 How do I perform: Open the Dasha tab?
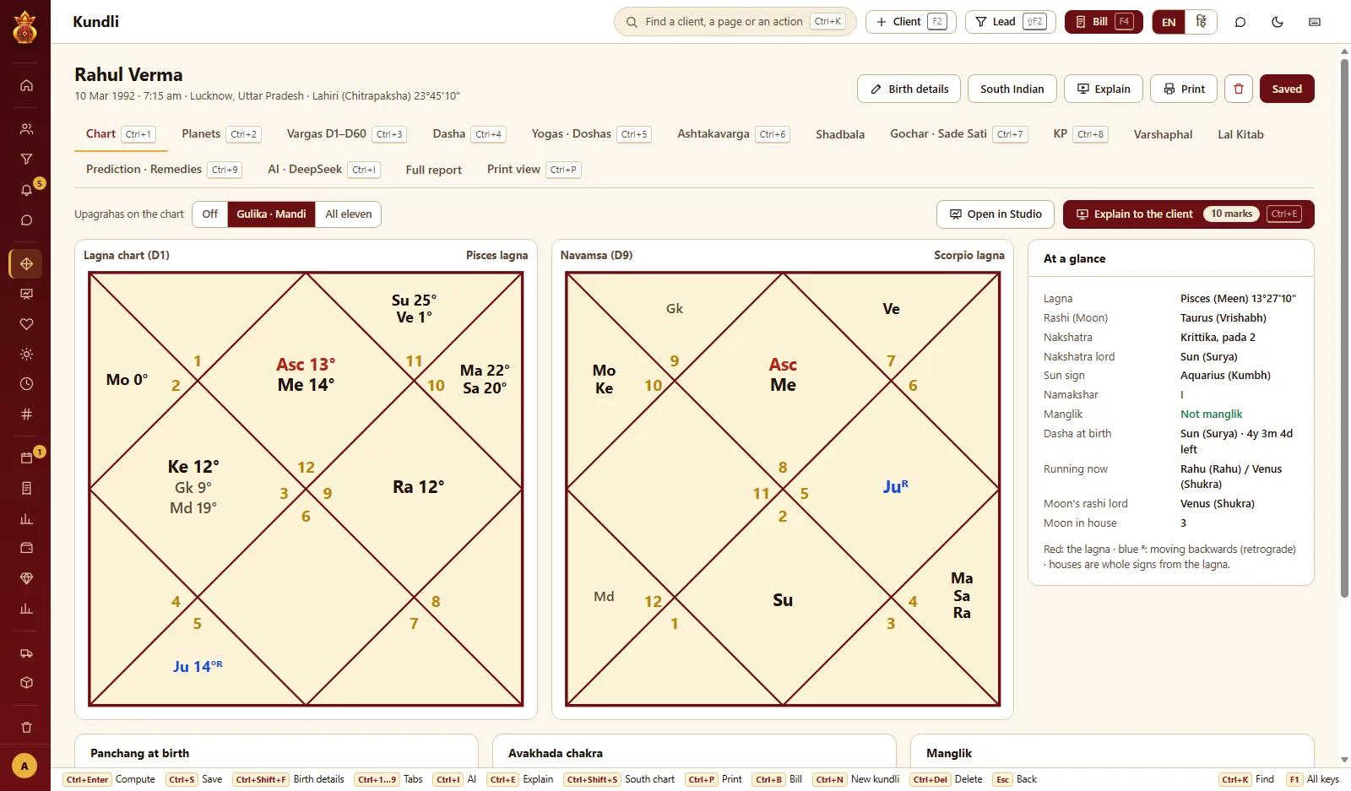[469, 134]
